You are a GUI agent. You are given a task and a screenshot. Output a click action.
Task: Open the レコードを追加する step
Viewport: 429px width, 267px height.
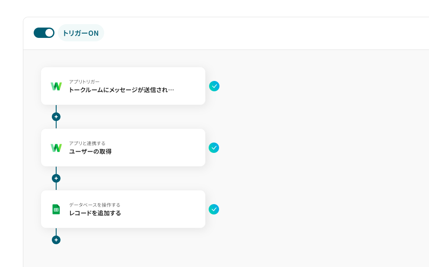click(x=123, y=209)
